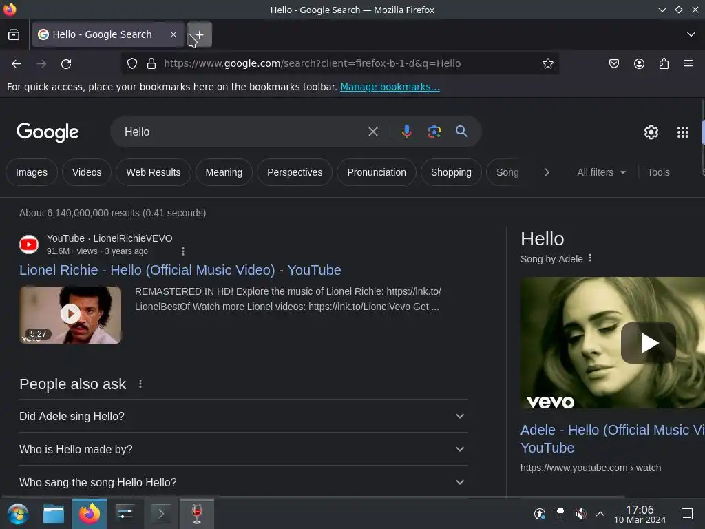Viewport: 705px width, 529px height.
Task: Open the terminal taskbar icon
Action: coord(160,514)
